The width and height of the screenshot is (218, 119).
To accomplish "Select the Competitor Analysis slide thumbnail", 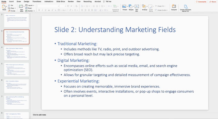I will coord(17,86).
